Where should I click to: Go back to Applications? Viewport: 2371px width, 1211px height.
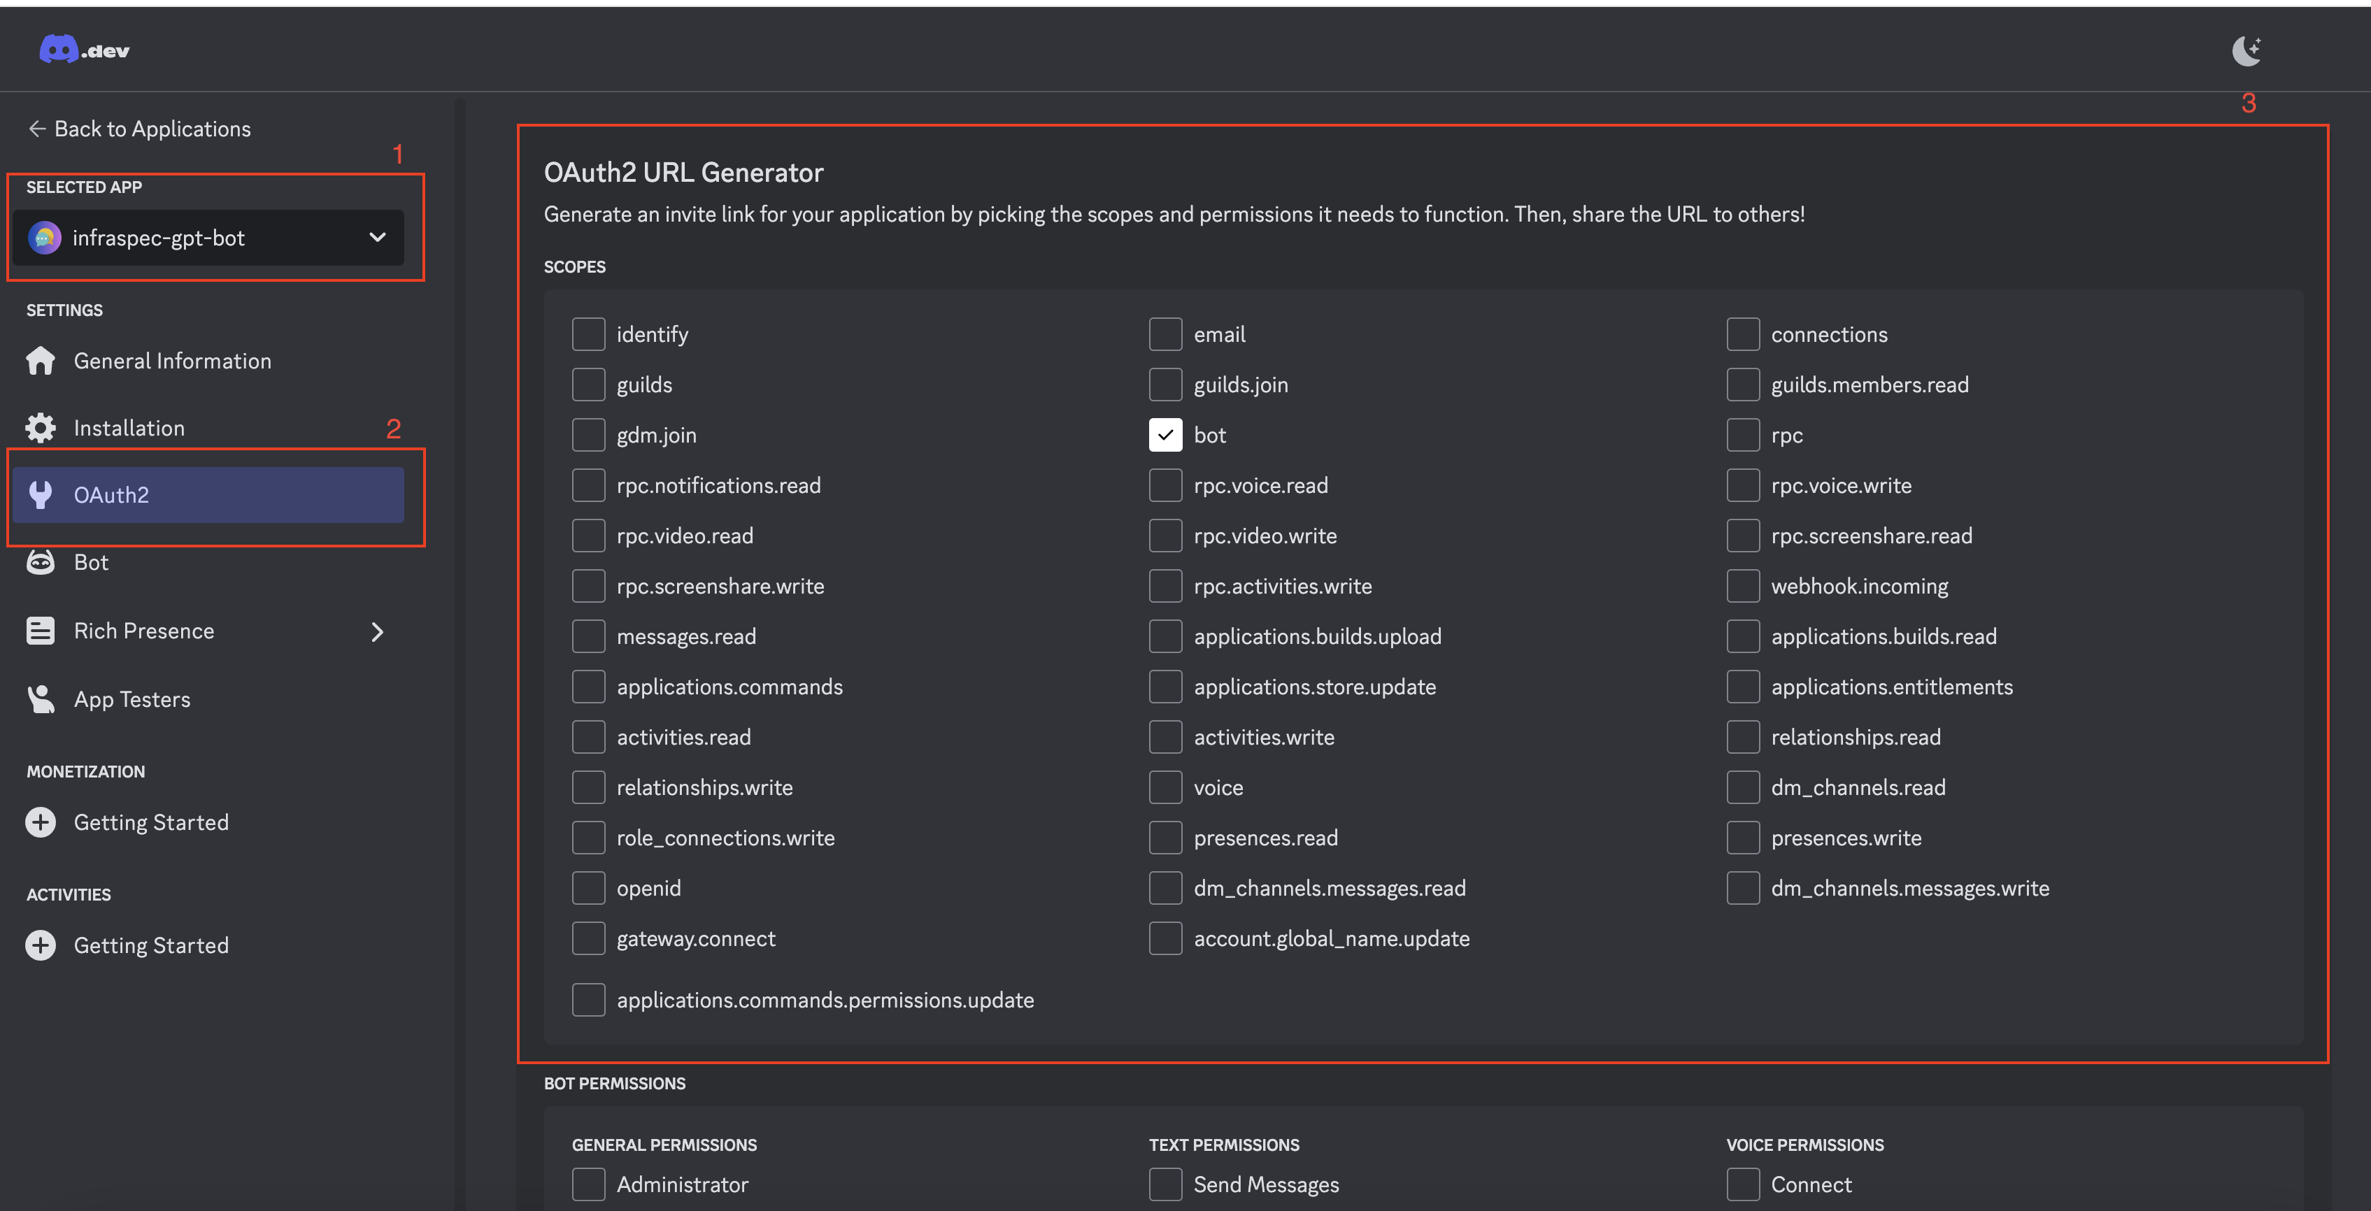(139, 129)
